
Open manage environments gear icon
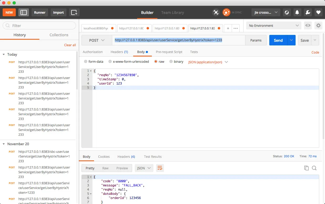click(318, 25)
